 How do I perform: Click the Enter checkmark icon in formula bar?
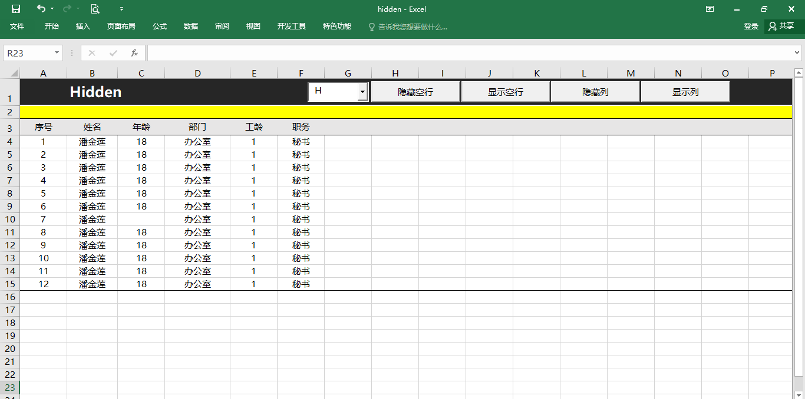click(113, 53)
